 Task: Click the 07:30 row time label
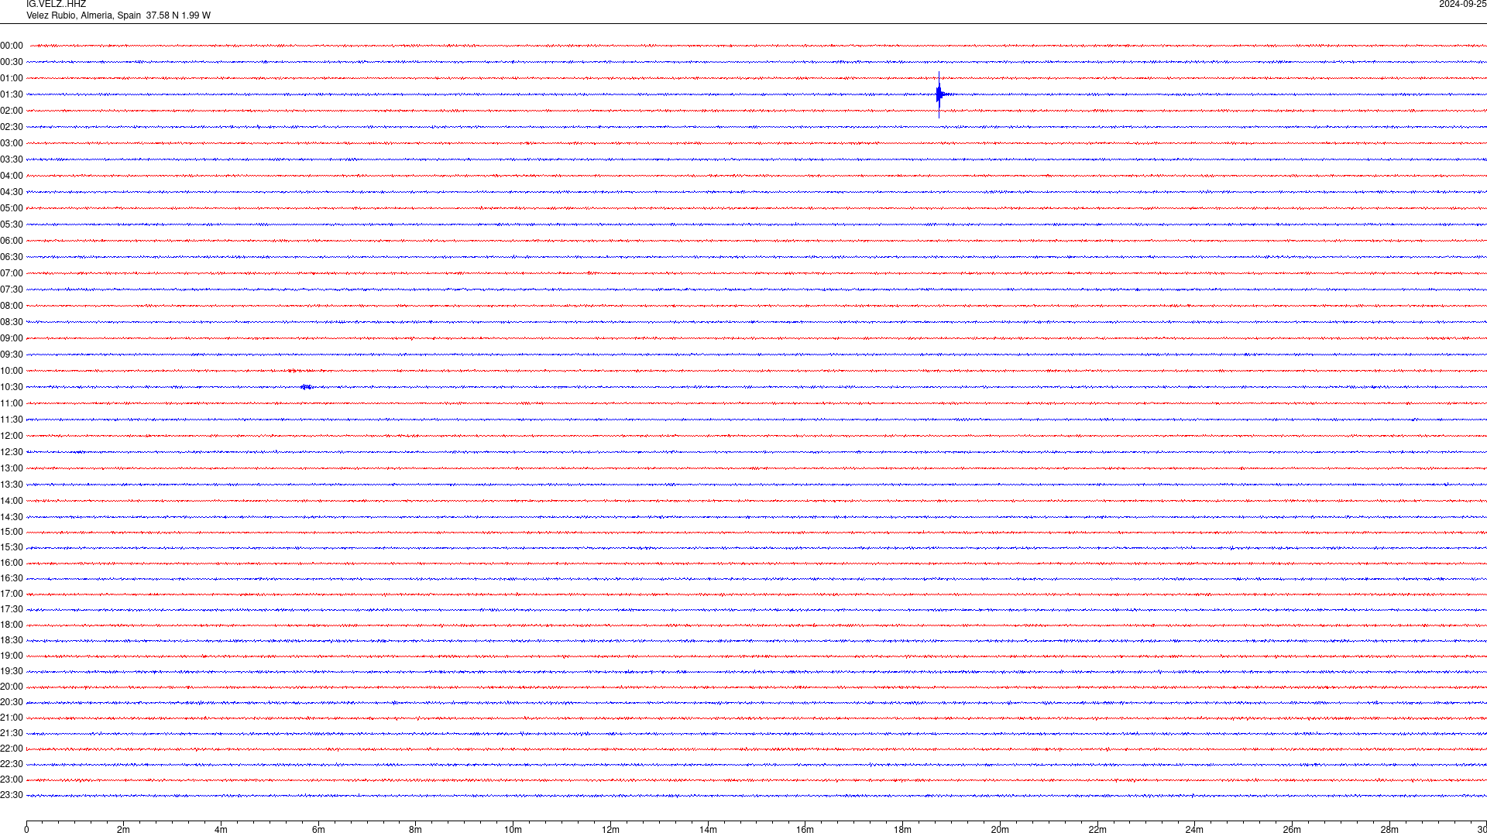[12, 290]
